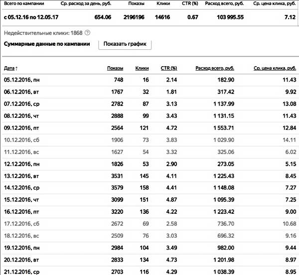
Task: Click CTR value 3.43 for 08.12.2016
Action: pyautogui.click(x=171, y=116)
